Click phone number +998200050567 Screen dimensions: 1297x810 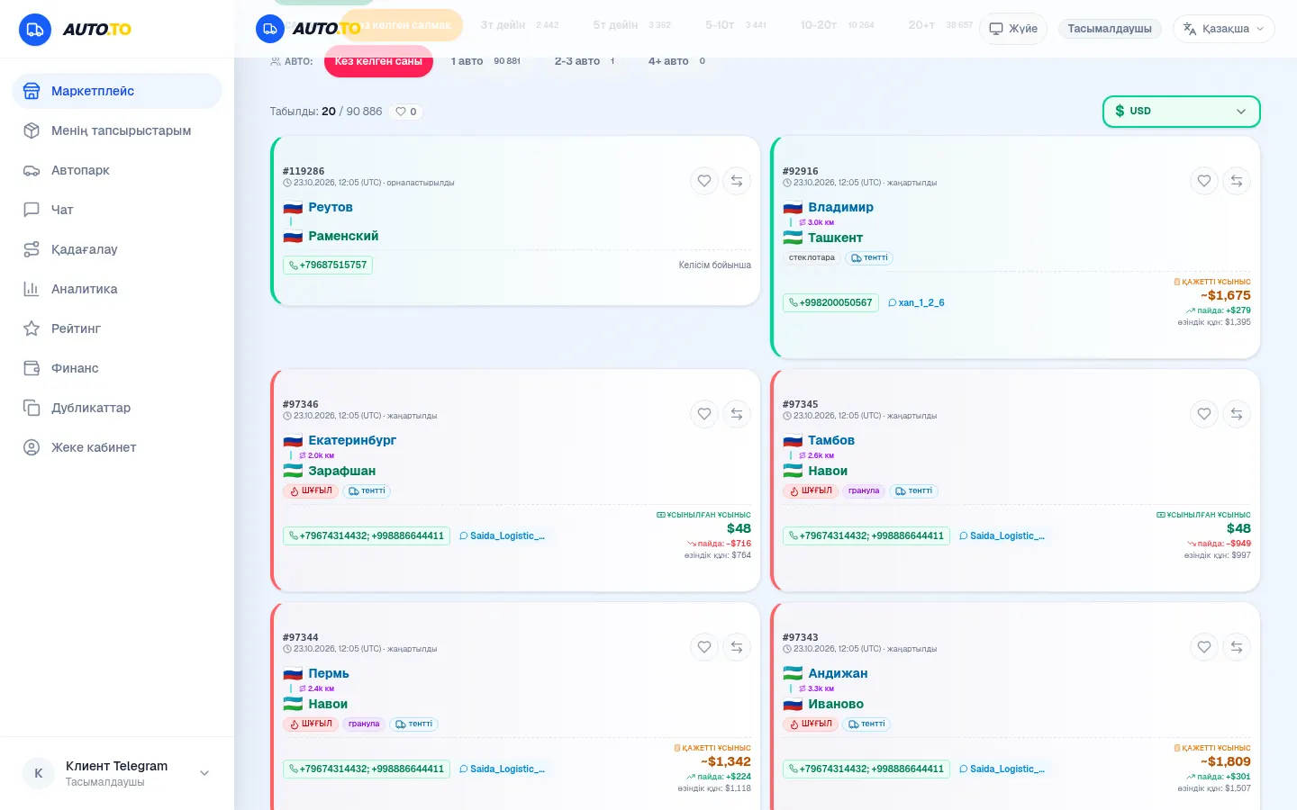(830, 302)
